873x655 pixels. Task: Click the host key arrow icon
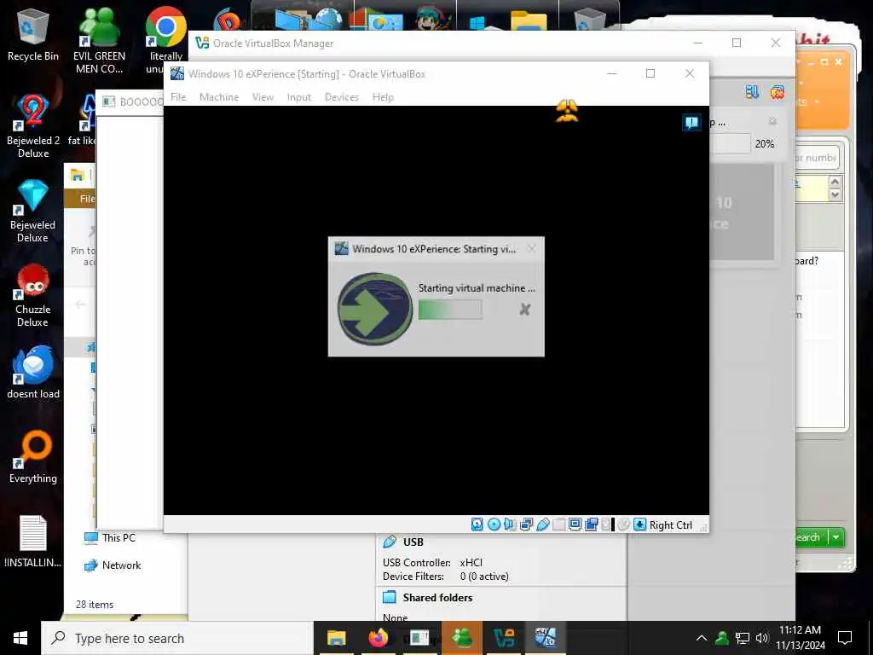click(639, 525)
